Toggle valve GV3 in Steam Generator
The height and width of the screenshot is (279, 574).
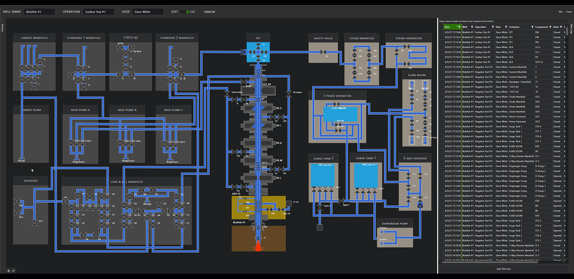click(x=407, y=64)
